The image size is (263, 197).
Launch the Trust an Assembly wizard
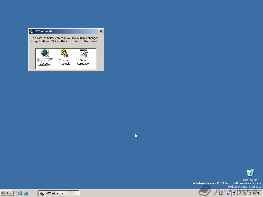click(x=64, y=57)
